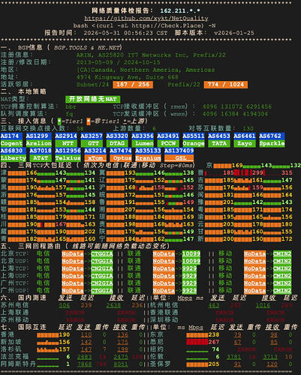The height and width of the screenshot is (375, 301).
Task: Click the bash curl Check.Place command line
Action: [x=144, y=25]
